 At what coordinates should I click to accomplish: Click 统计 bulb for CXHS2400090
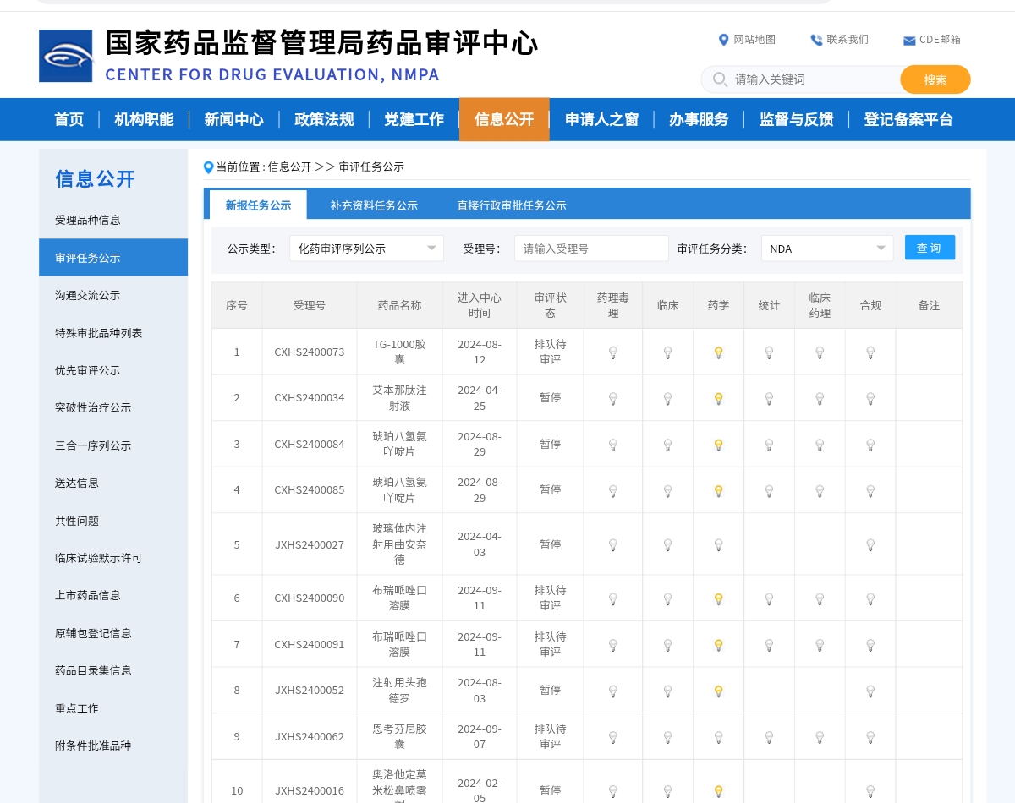[769, 598]
